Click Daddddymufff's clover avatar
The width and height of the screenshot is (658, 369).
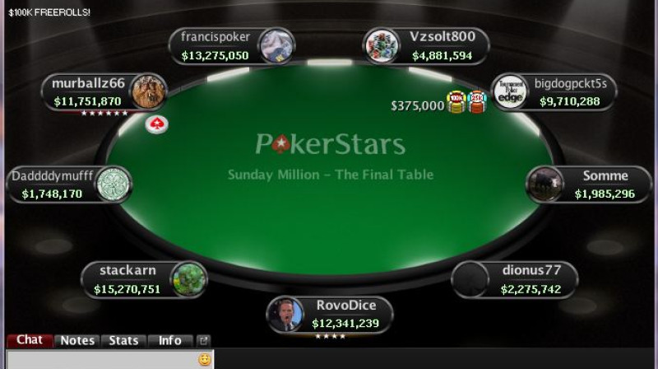[113, 184]
